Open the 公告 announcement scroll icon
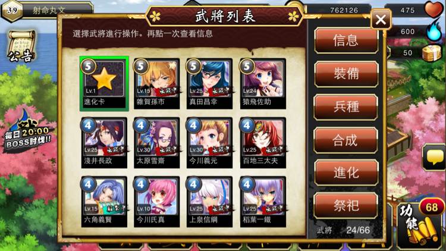This screenshot has width=446, height=251. [x=22, y=46]
